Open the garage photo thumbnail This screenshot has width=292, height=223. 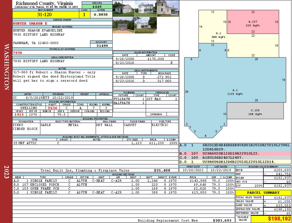[x=124, y=9]
